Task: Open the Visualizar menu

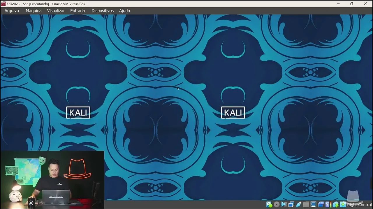Action: pyautogui.click(x=56, y=10)
